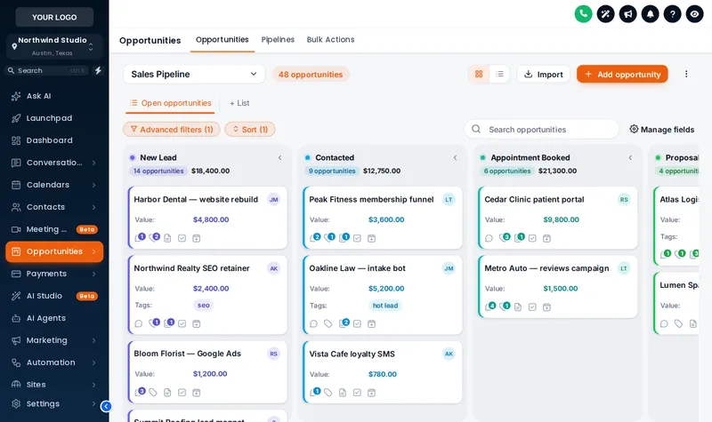Image resolution: width=712 pixels, height=422 pixels.
Task: Collapse the New Lead column
Action: 279,158
